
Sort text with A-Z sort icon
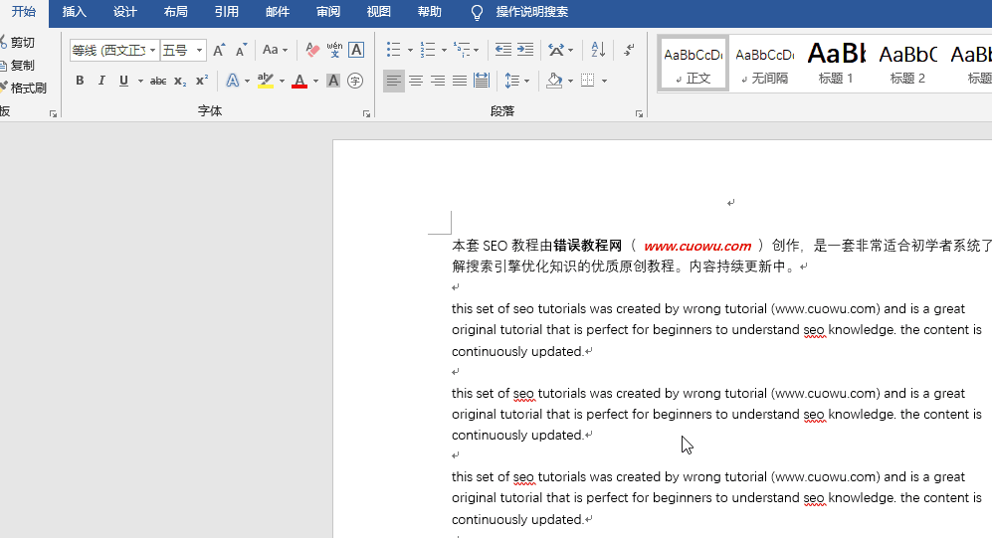(x=598, y=50)
